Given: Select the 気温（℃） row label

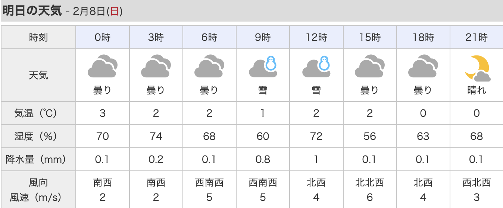Looking at the screenshot, I should click(x=38, y=113).
